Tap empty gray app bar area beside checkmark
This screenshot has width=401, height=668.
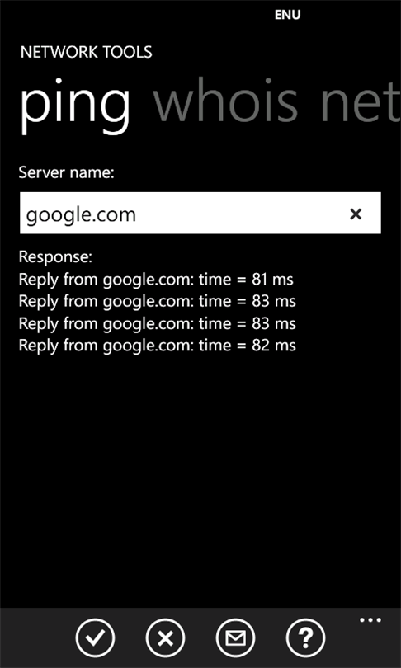tap(36, 637)
